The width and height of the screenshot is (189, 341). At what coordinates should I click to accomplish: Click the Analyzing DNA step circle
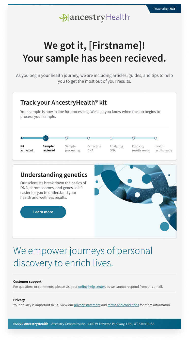coord(111,138)
